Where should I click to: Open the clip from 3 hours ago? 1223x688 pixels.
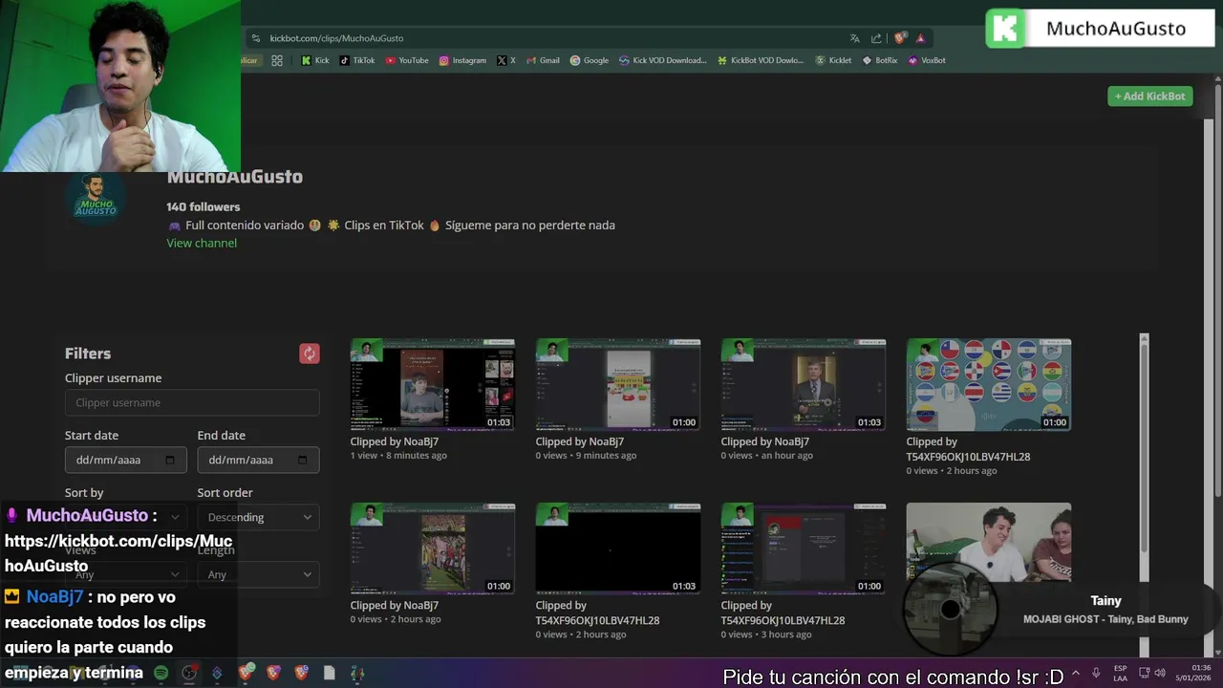(x=804, y=548)
